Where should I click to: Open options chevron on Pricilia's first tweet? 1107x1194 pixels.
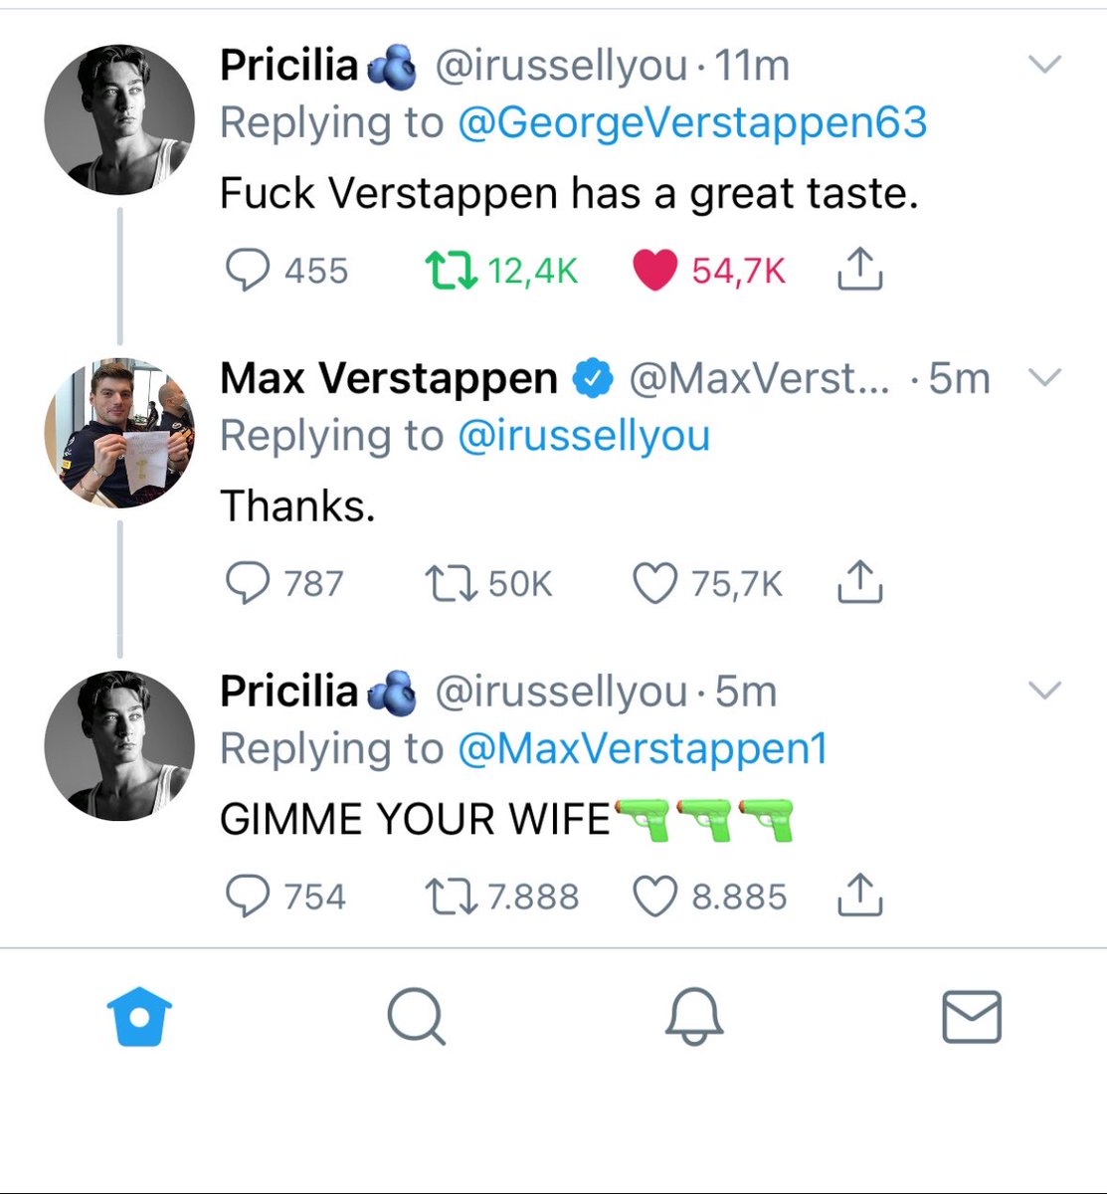(1044, 66)
